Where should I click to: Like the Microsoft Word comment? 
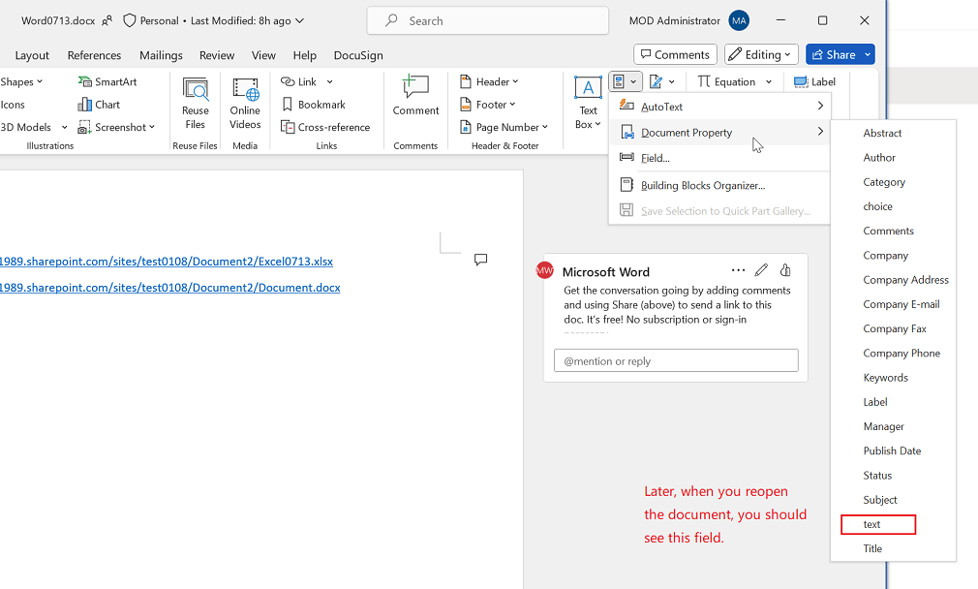pos(785,270)
